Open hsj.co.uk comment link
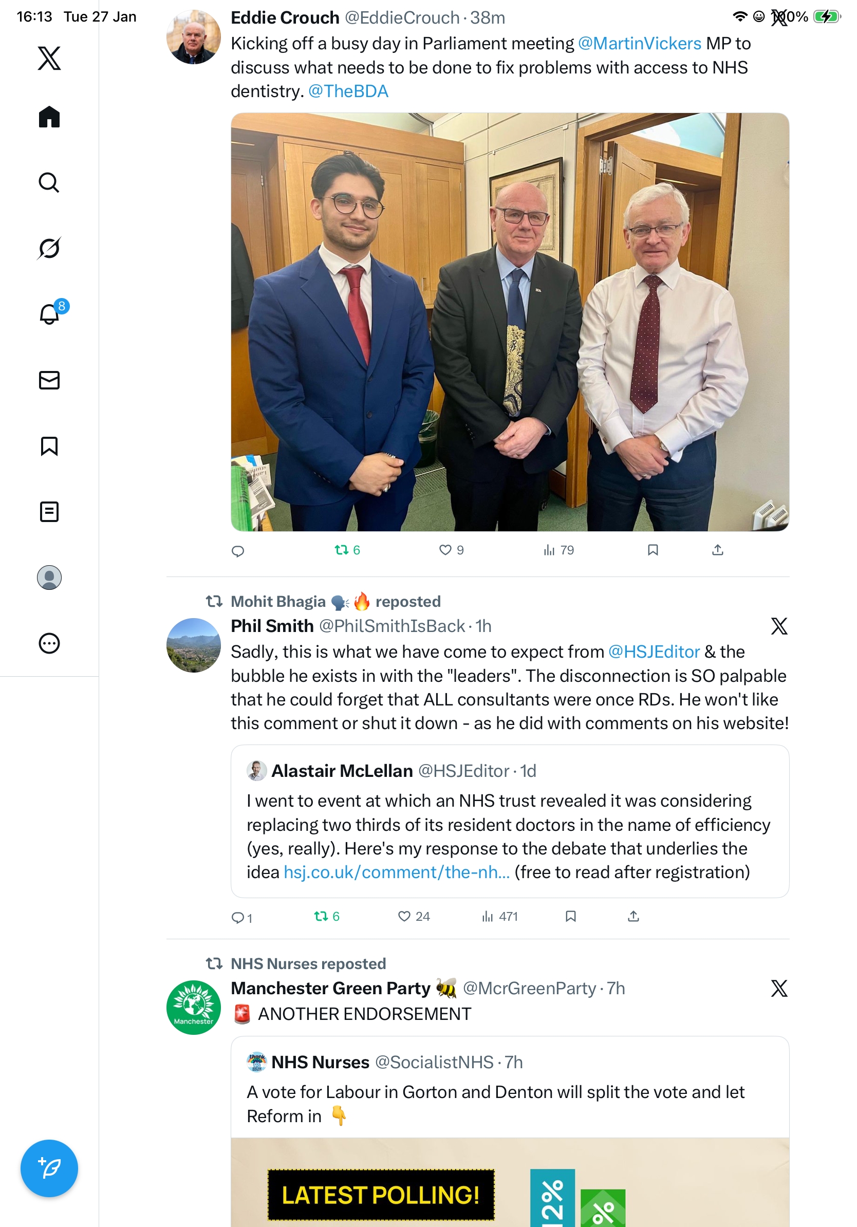857x1227 pixels. 397,872
